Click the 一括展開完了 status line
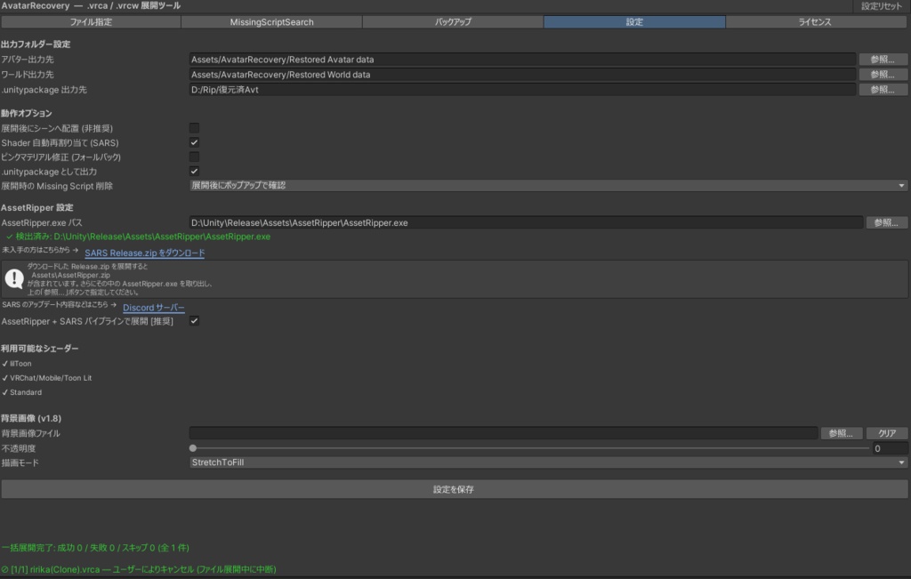 [95, 548]
